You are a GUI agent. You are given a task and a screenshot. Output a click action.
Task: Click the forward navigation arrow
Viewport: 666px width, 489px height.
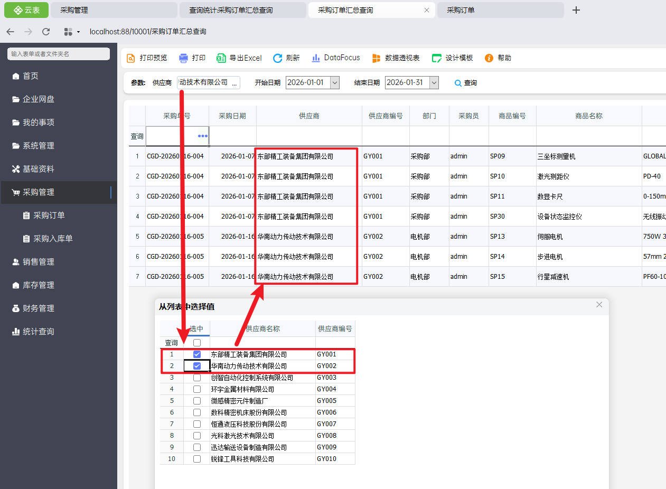pos(28,32)
